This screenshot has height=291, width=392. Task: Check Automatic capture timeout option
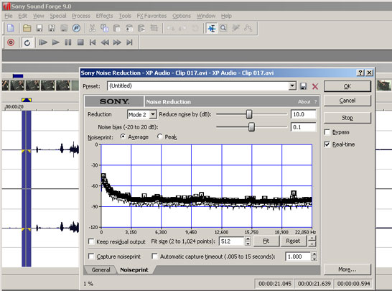tap(155, 257)
